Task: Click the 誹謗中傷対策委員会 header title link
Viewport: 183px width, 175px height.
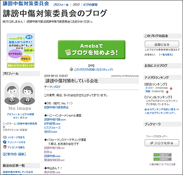Action: 26,4
